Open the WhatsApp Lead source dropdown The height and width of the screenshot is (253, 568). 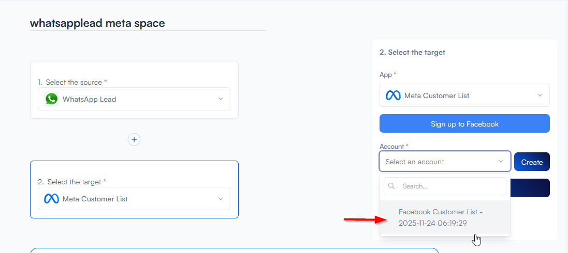click(134, 99)
